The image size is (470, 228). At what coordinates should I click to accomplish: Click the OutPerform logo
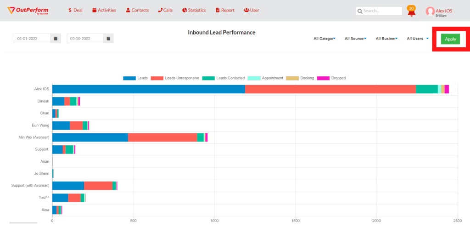(x=28, y=10)
